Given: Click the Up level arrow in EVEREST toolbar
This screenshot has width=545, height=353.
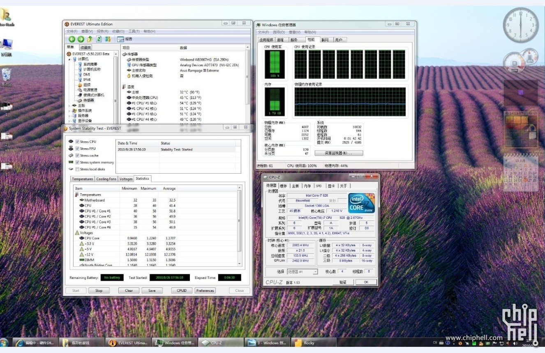Looking at the screenshot, I should click(90, 39).
